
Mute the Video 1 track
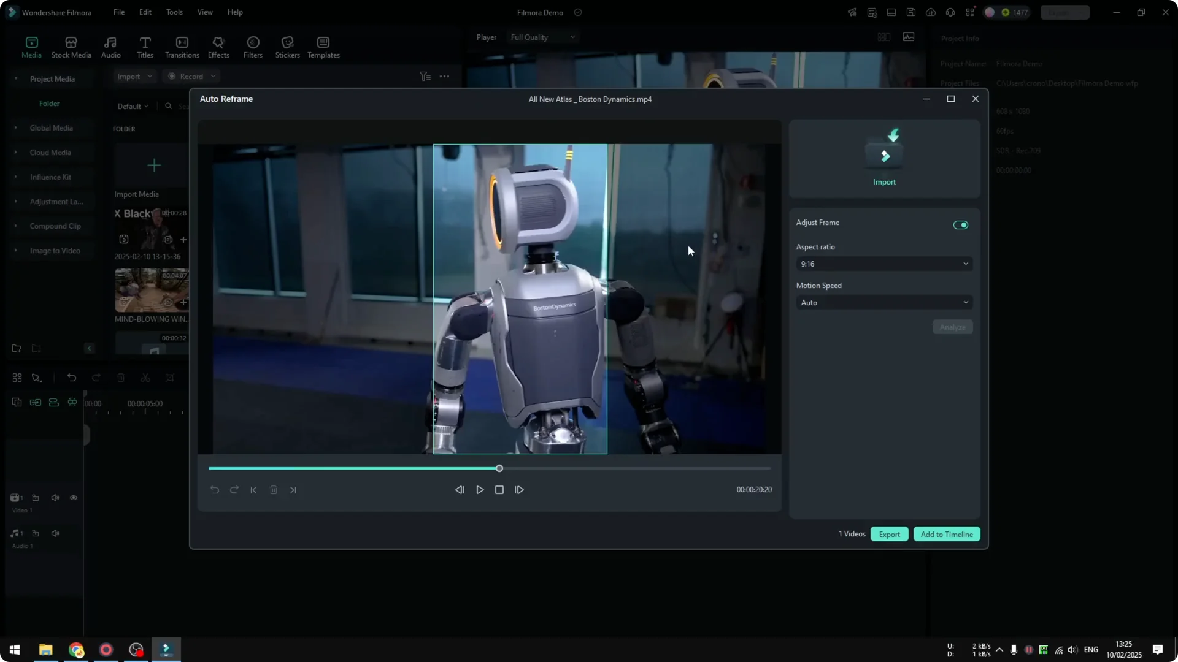pyautogui.click(x=55, y=498)
